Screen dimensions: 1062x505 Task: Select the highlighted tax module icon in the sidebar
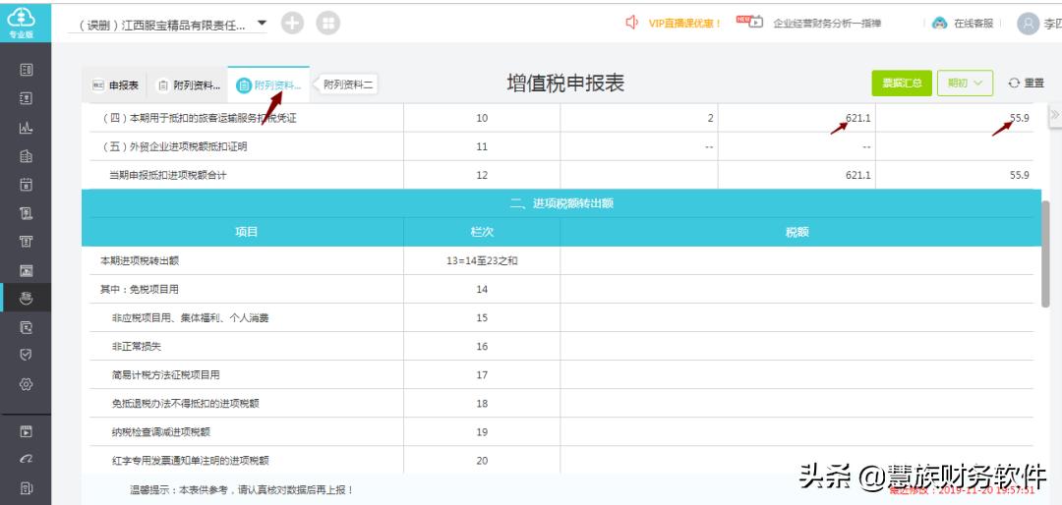tap(27, 299)
